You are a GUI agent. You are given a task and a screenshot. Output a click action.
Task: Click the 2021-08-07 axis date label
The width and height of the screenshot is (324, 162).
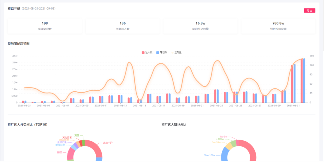[63, 105]
